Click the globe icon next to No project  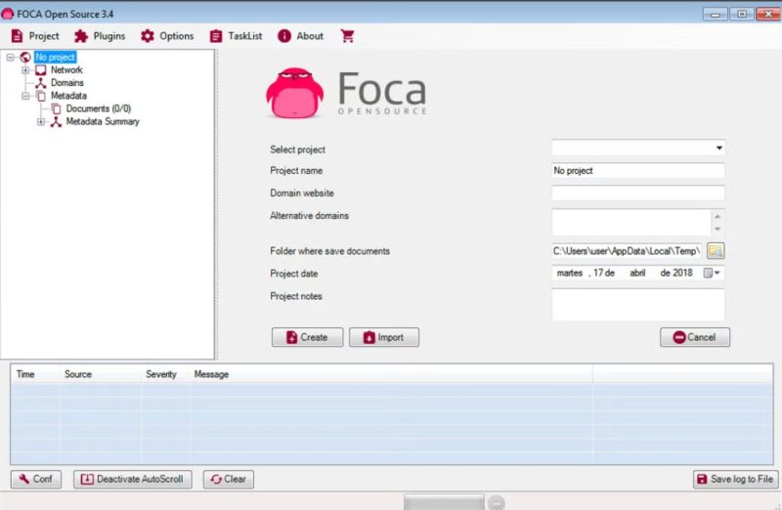point(25,58)
